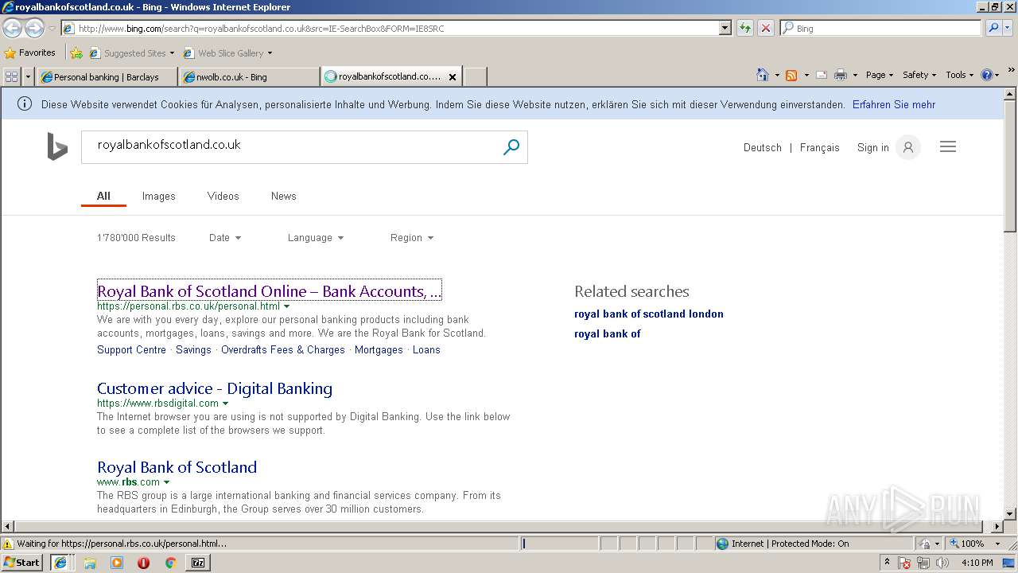Open Windows Explorer folder taskbar icon

pos(90,563)
